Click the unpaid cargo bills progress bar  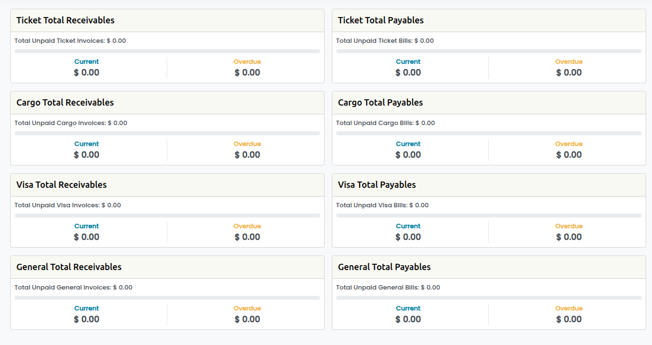pyautogui.click(x=489, y=133)
